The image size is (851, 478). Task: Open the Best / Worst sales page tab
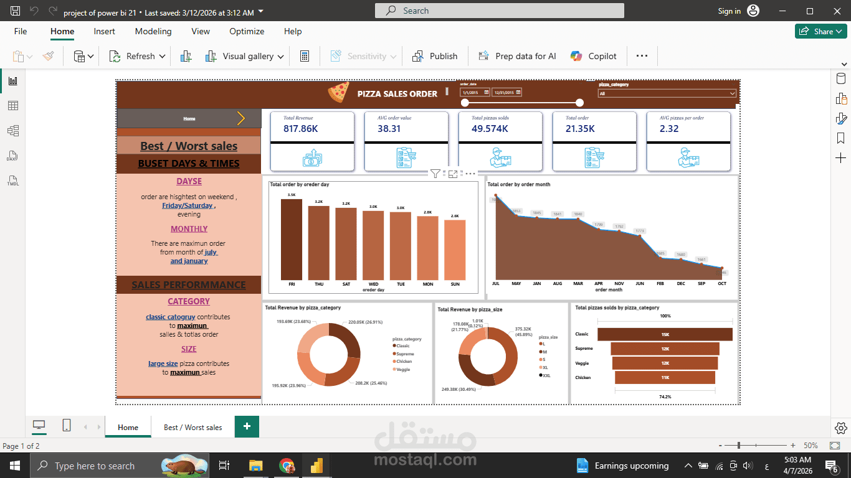point(193,427)
